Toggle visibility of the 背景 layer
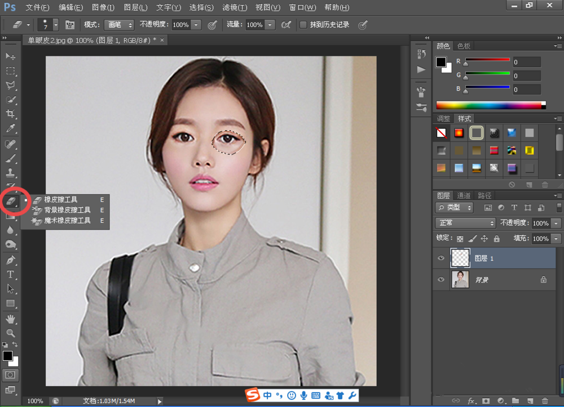The width and height of the screenshot is (564, 407). click(x=442, y=279)
